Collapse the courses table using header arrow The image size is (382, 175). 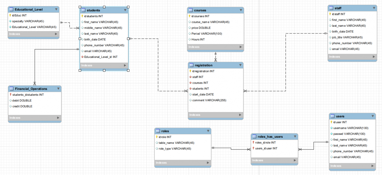click(x=240, y=10)
